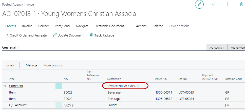Click the plus icon to create new

pos(228,4)
